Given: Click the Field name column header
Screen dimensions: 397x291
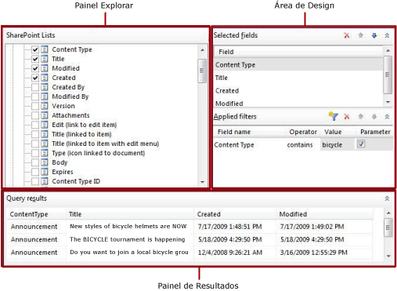Looking at the screenshot, I should [x=249, y=132].
